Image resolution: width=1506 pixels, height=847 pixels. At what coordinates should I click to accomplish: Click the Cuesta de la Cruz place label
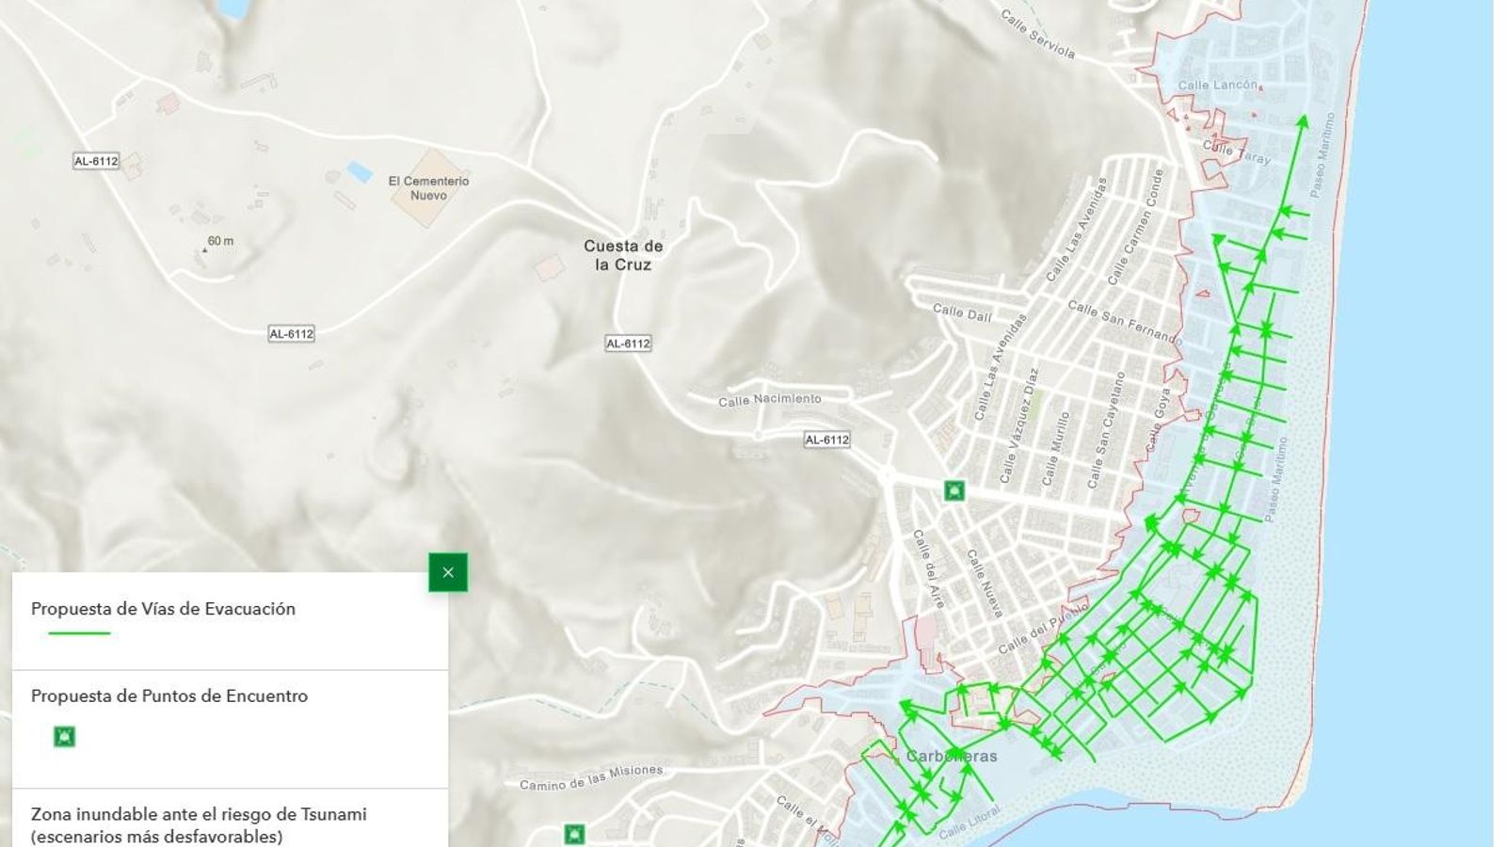(x=623, y=255)
